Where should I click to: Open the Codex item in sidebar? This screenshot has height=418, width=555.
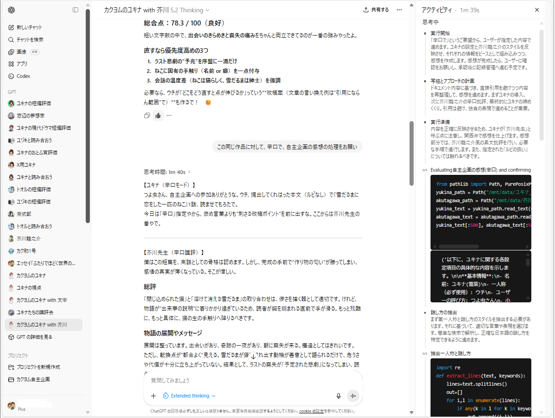[x=23, y=76]
